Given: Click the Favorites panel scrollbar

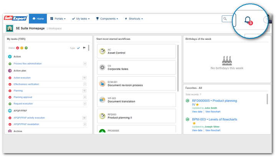Looking at the screenshot, I should pos(267,99).
